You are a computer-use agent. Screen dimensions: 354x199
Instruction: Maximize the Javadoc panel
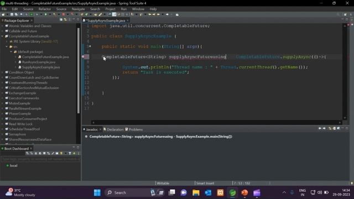pos(347,128)
